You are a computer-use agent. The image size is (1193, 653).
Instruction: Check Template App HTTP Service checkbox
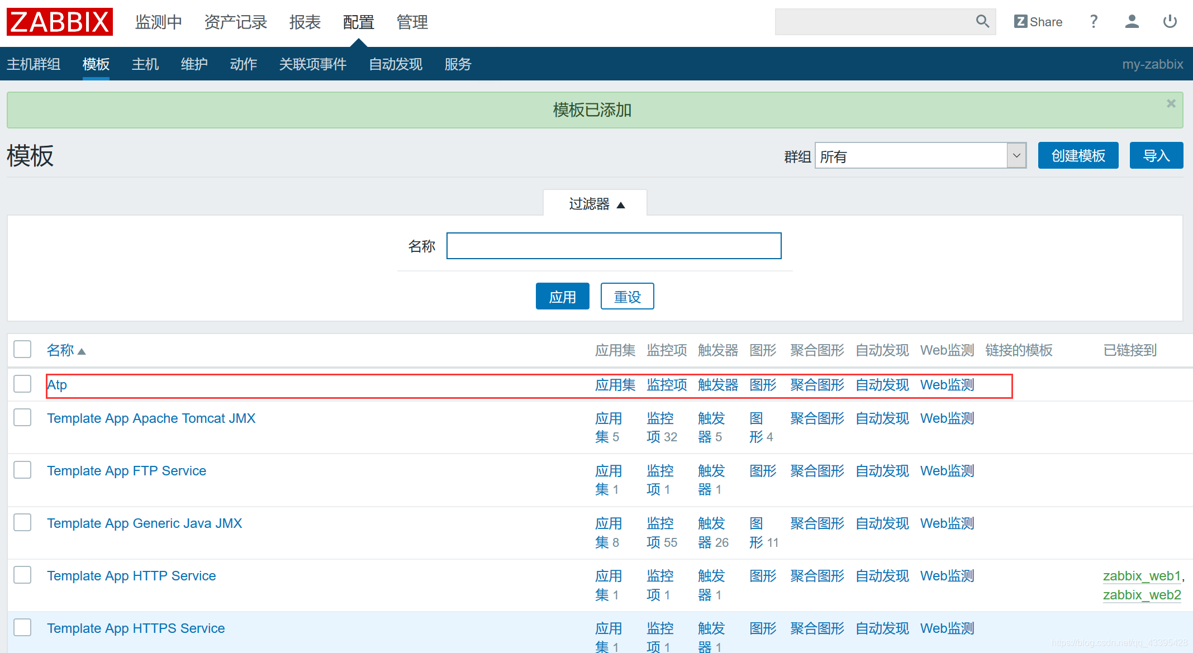click(x=22, y=575)
